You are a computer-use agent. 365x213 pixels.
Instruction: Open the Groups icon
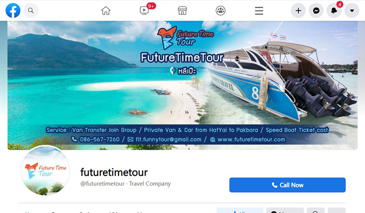(220, 11)
